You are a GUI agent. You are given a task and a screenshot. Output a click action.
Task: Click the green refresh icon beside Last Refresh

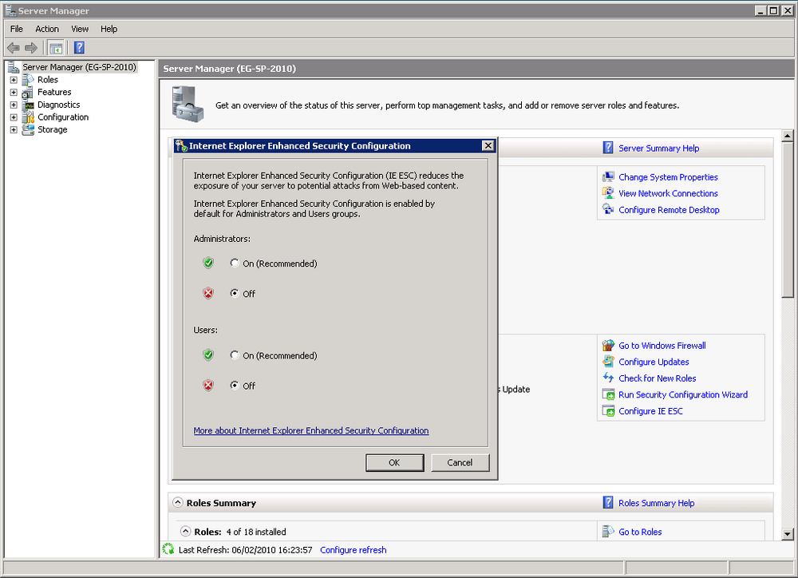point(168,549)
